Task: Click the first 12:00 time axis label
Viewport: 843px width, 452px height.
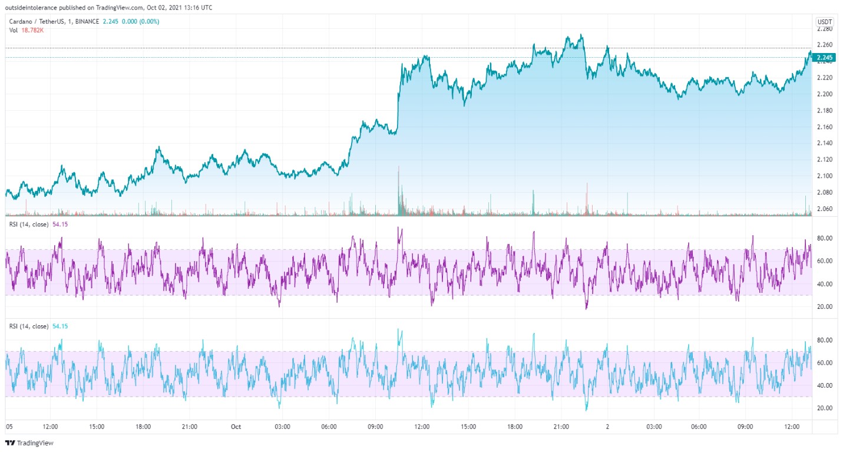Action: click(x=50, y=427)
